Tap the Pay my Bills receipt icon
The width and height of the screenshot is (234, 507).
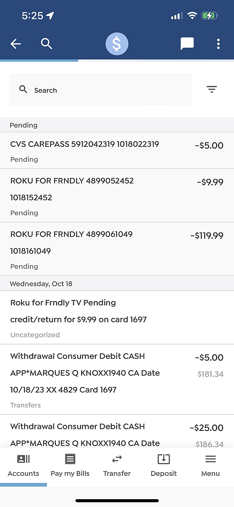[70, 459]
